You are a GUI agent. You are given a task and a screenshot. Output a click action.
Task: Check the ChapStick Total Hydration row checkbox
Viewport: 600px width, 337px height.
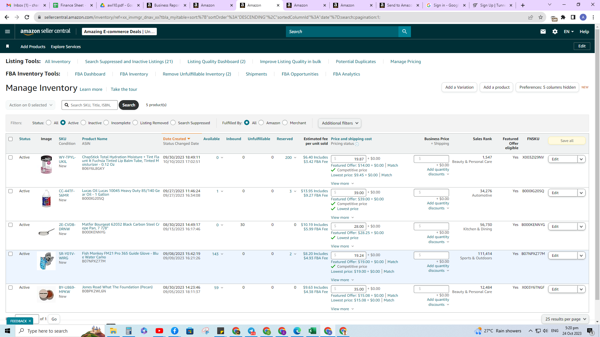click(x=11, y=157)
